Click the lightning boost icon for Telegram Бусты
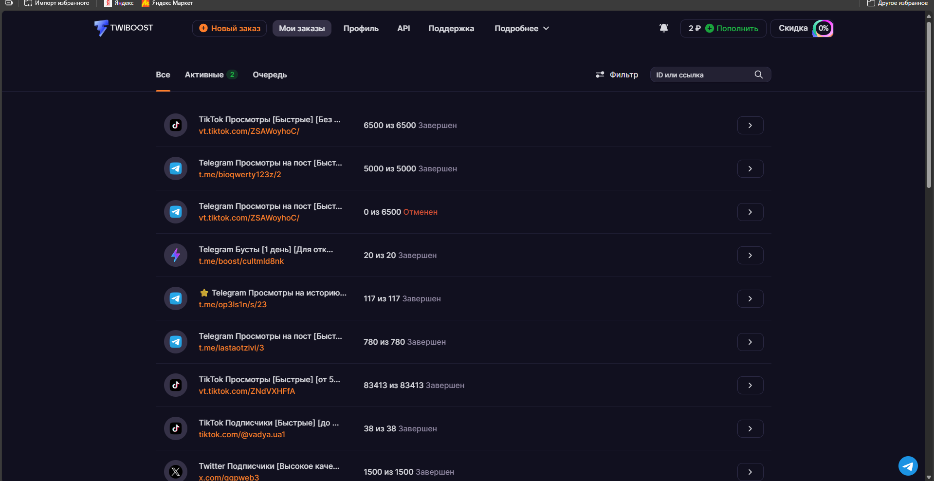Viewport: 934px width, 481px height. point(176,255)
